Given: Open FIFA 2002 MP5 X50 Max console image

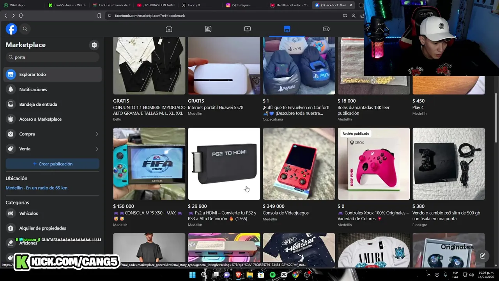Looking at the screenshot, I should (149, 164).
